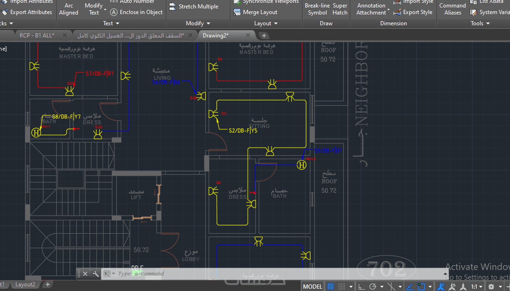Viewport: 510px width, 291px height.
Task: Open command line customize wrench
Action: pos(95,274)
